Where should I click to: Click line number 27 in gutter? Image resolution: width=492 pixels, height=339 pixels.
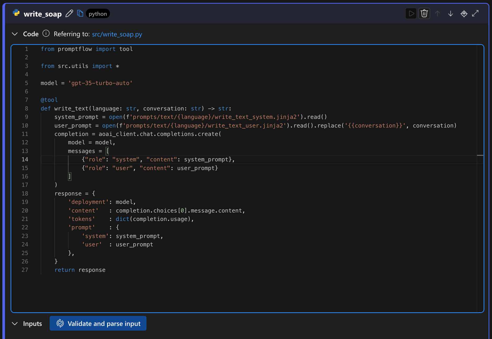pyautogui.click(x=25, y=270)
